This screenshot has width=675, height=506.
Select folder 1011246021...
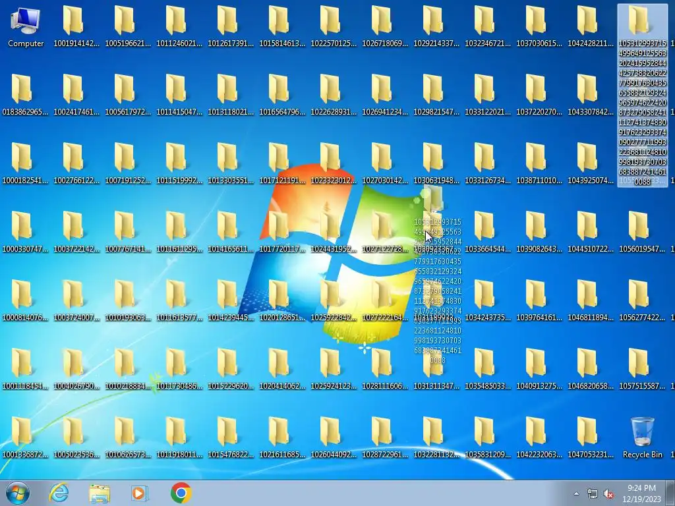(x=179, y=26)
